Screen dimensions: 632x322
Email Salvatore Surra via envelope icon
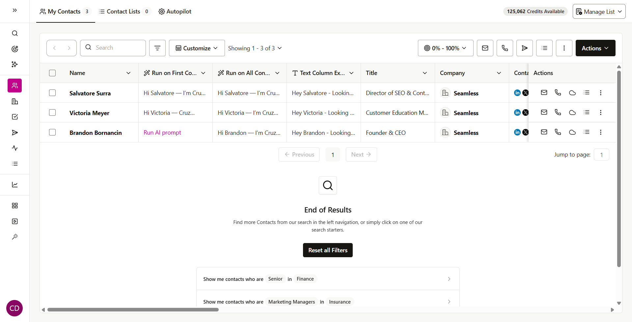click(x=544, y=93)
